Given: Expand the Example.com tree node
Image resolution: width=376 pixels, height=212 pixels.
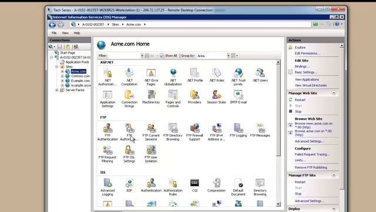Looking at the screenshot, I should tap(62, 81).
